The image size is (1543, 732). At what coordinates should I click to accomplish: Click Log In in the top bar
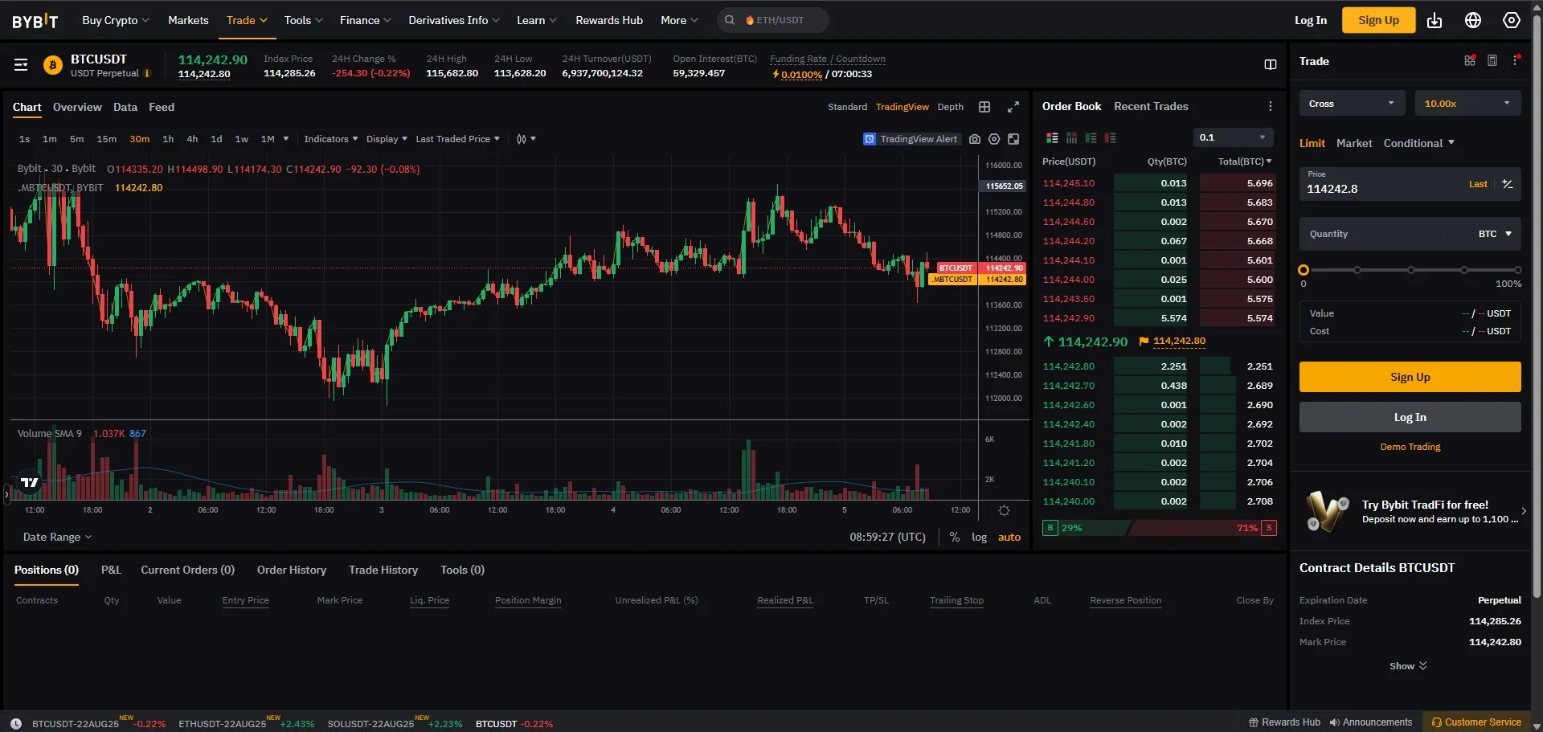click(x=1311, y=20)
